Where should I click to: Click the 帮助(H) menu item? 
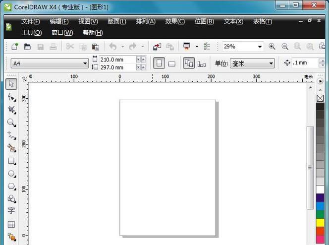[93, 33]
